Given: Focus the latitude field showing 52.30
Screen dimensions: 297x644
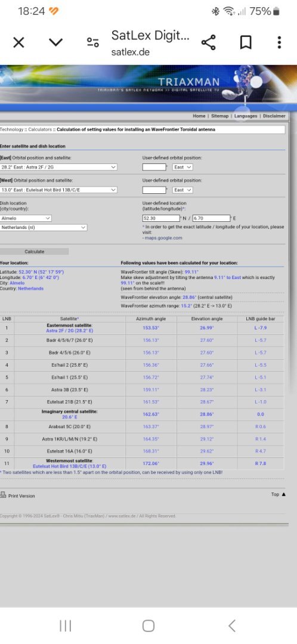Looking at the screenshot, I should point(161,218).
